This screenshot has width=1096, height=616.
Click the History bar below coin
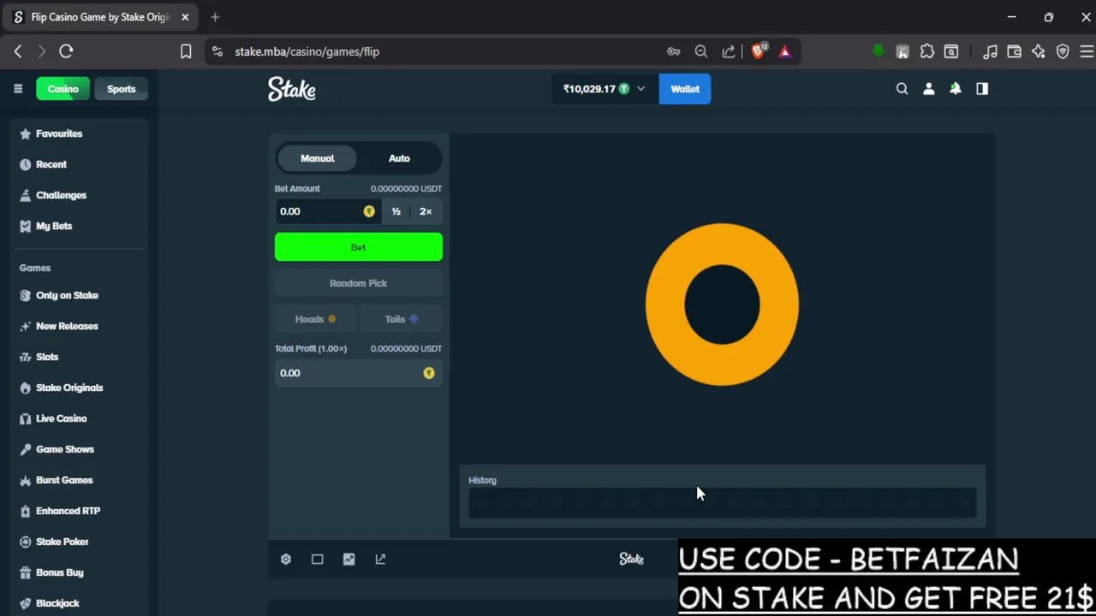coord(722,503)
